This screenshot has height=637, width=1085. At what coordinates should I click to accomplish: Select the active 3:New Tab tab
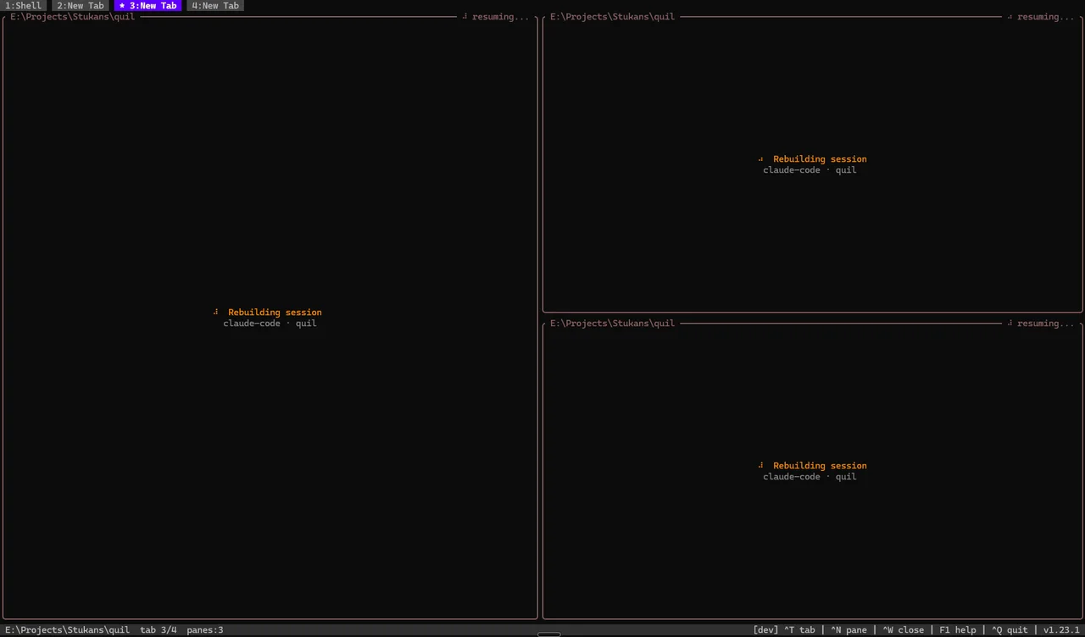(148, 6)
